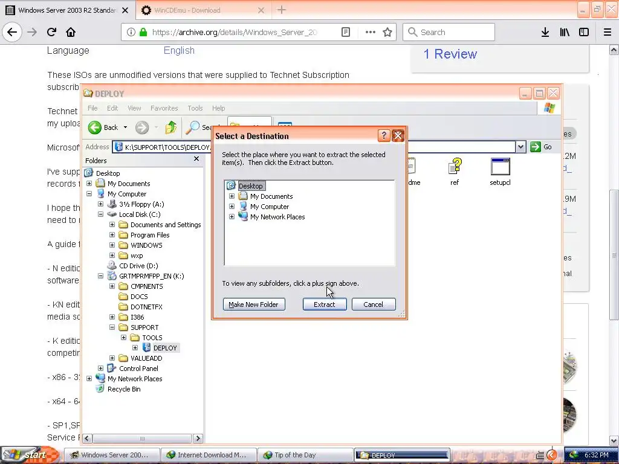Click DEPLOY window address field
This screenshot has width=619, height=464.
pos(314,147)
